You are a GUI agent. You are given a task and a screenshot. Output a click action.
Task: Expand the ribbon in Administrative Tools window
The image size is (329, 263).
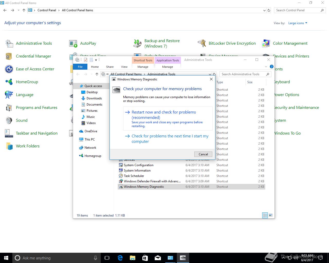(x=266, y=67)
